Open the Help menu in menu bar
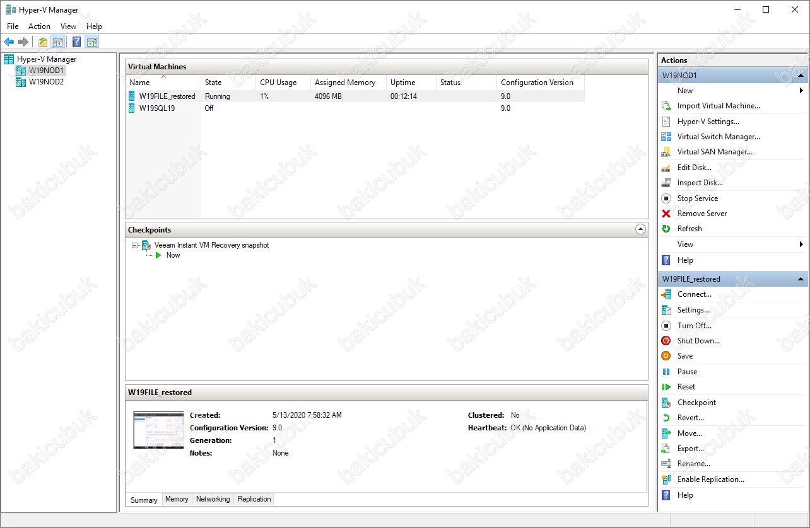Viewport: 810px width, 528px height. tap(94, 26)
